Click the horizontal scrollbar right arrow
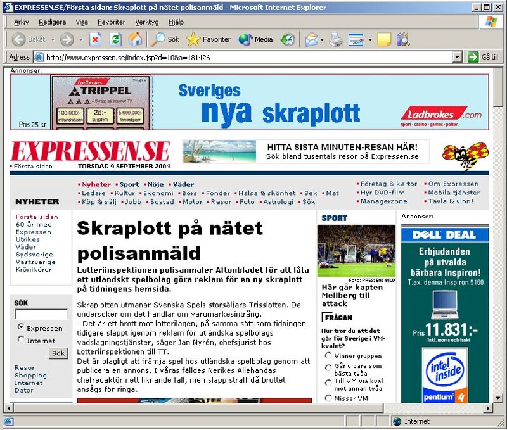This screenshot has width=507, height=430. pyautogui.click(x=488, y=408)
